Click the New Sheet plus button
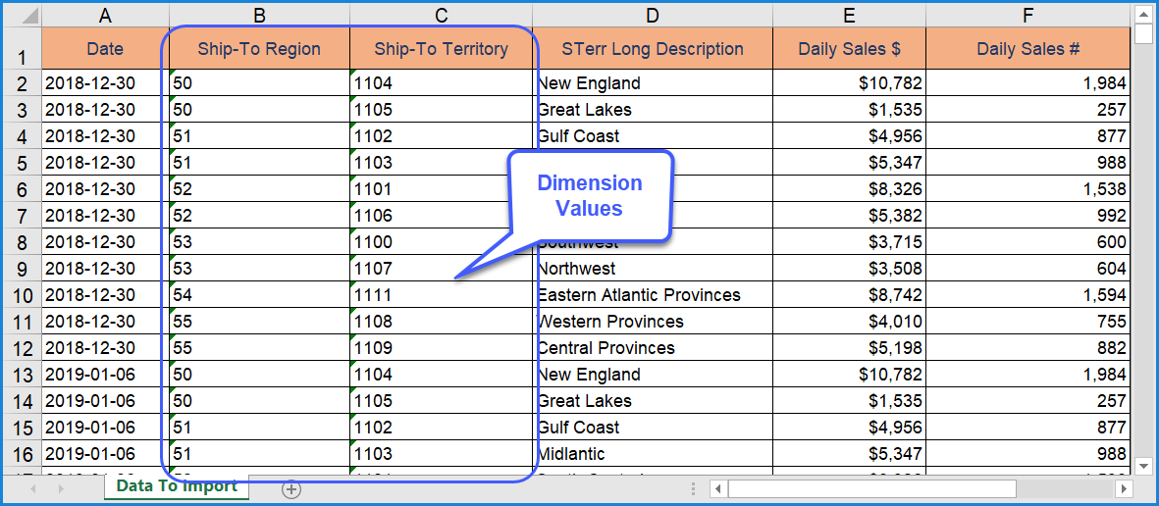Viewport: 1159px width, 506px height. tap(291, 489)
